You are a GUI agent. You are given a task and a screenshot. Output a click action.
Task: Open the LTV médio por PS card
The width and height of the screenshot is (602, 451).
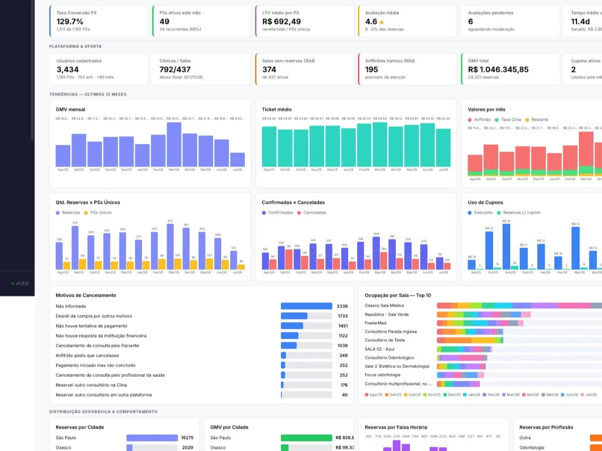pyautogui.click(x=305, y=21)
